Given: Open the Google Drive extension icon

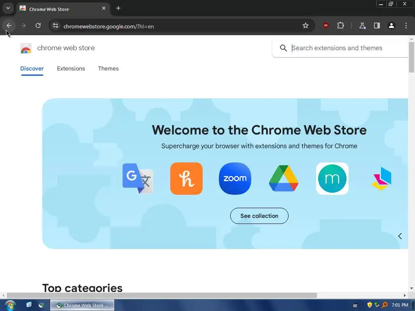Looking at the screenshot, I should click(284, 179).
